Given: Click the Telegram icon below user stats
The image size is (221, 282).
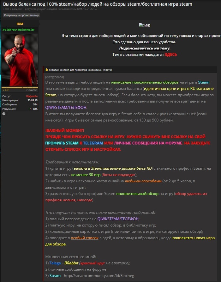Looking at the screenshot, I should pos(4,114).
